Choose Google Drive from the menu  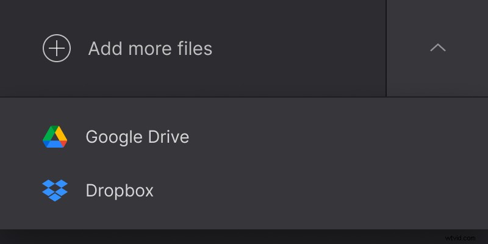click(x=137, y=137)
